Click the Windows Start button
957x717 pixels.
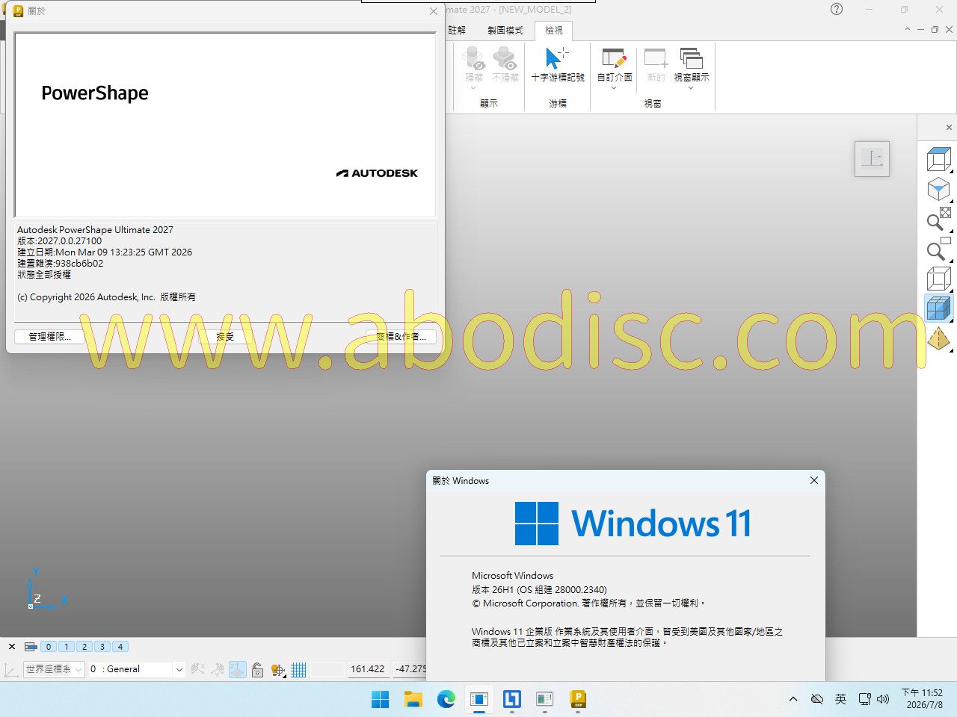(x=381, y=699)
